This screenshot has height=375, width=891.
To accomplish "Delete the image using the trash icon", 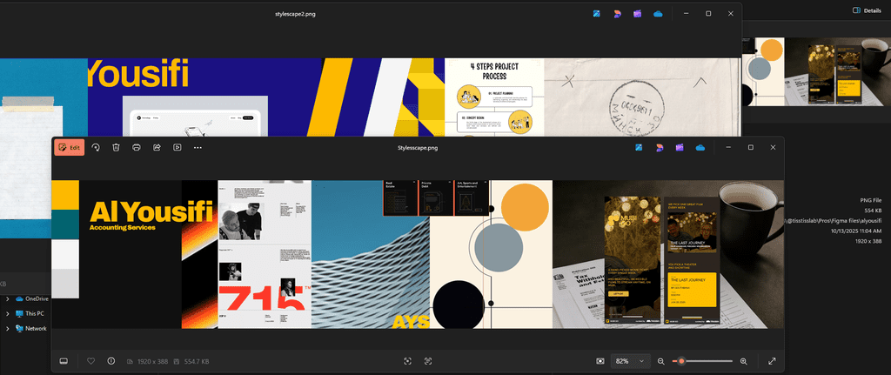I will tap(116, 148).
